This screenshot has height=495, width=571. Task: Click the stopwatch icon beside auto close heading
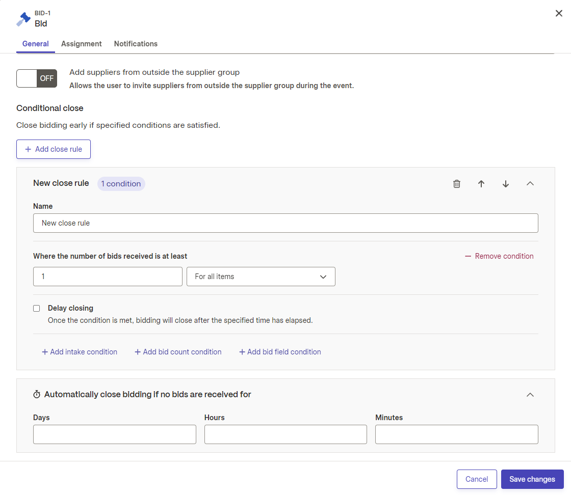tap(37, 394)
